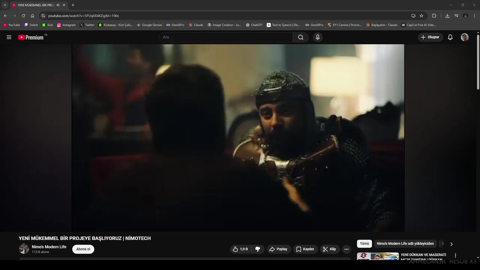Click the search magnifier button

(301, 37)
